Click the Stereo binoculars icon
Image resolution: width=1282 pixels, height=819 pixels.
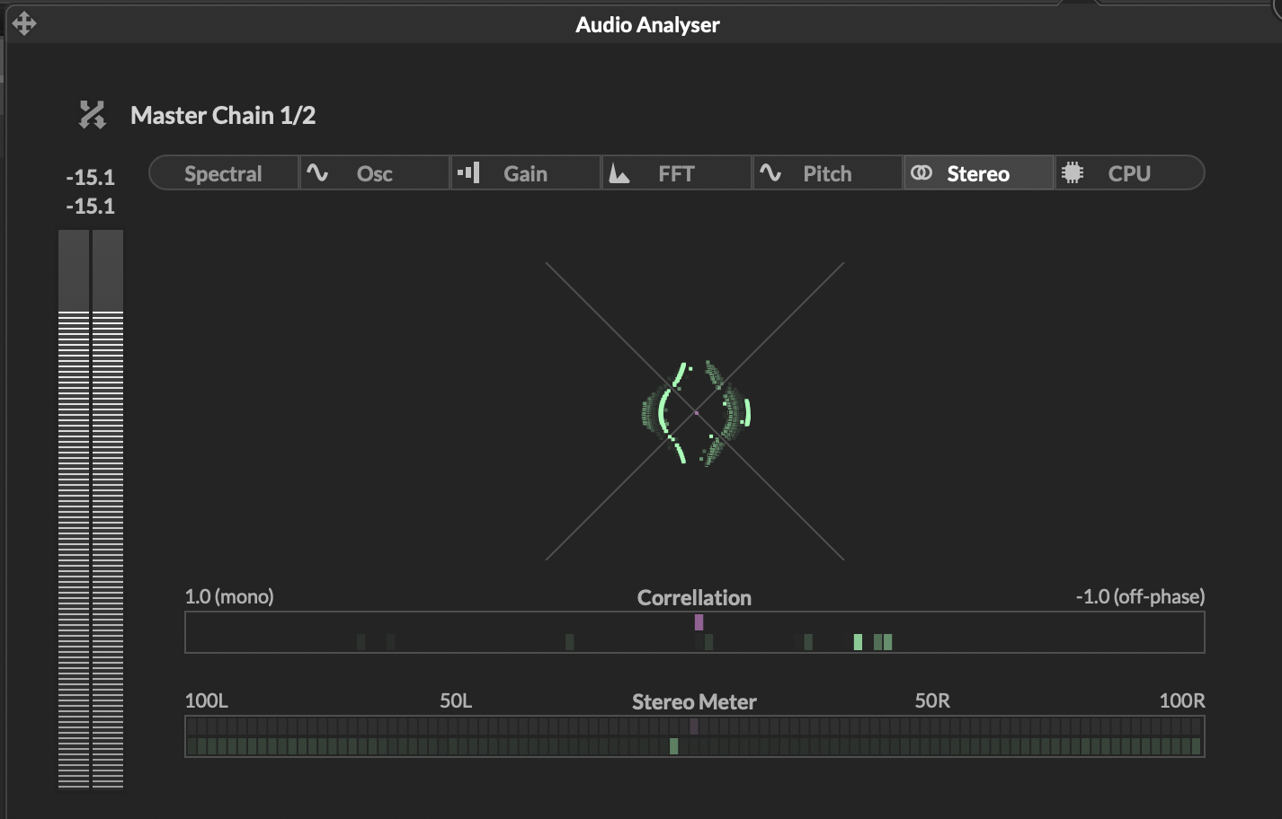pyautogui.click(x=922, y=172)
